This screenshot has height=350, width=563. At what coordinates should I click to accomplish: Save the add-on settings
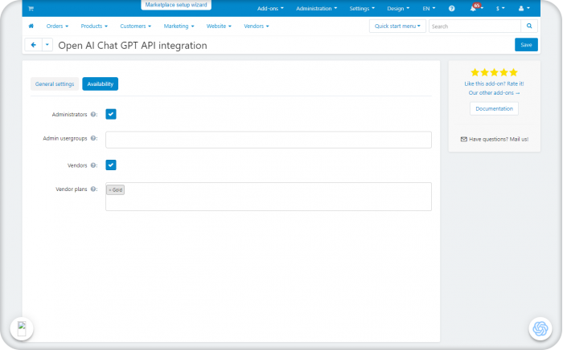tap(526, 45)
